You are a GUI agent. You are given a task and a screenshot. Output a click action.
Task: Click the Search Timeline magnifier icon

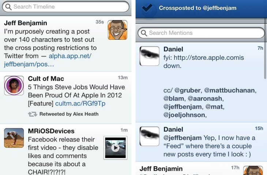[8, 7]
